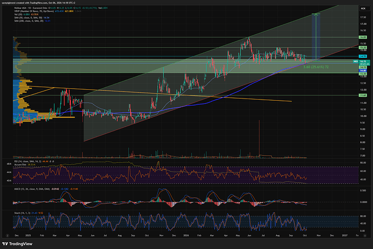
Task: Click the MACD 0.500 scale value
Action: point(363,191)
